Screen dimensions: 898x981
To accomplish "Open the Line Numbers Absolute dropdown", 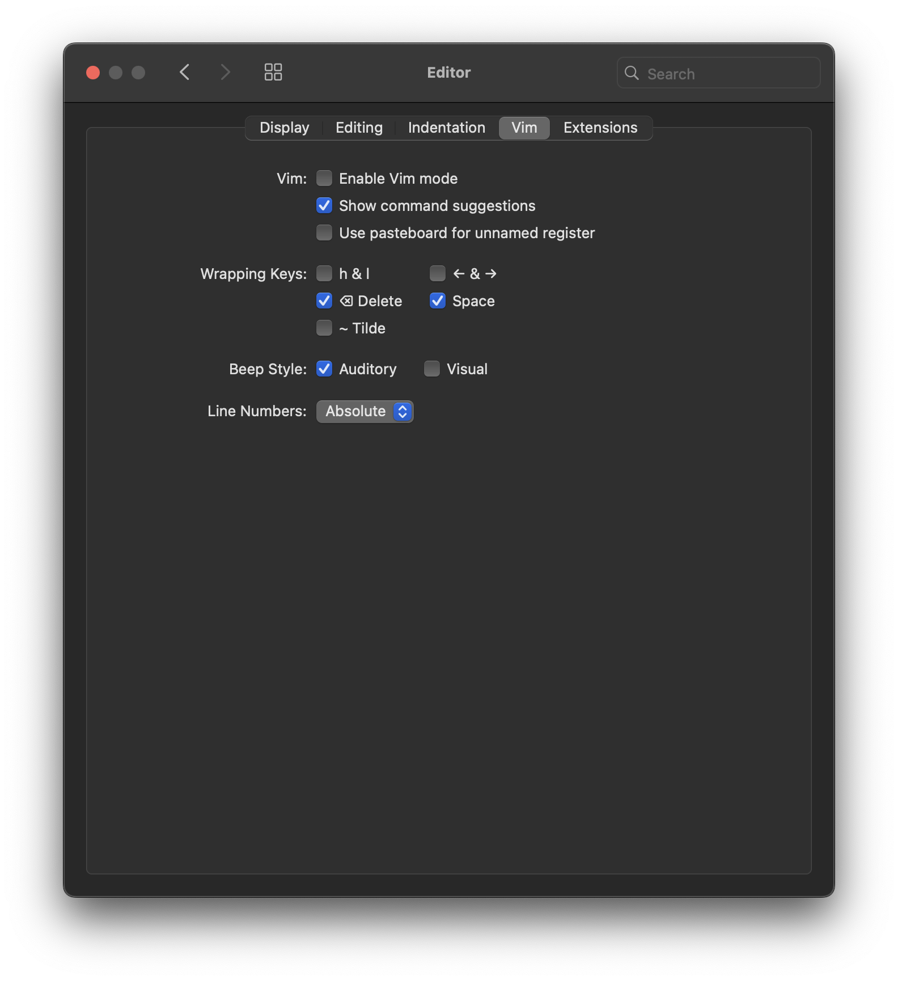I will coord(365,411).
